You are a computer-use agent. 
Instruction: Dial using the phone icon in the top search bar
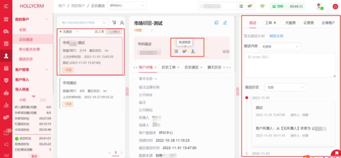click(241, 6)
